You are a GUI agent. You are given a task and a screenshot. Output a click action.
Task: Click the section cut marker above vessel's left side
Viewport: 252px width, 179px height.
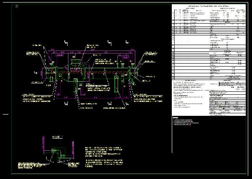click(66, 43)
